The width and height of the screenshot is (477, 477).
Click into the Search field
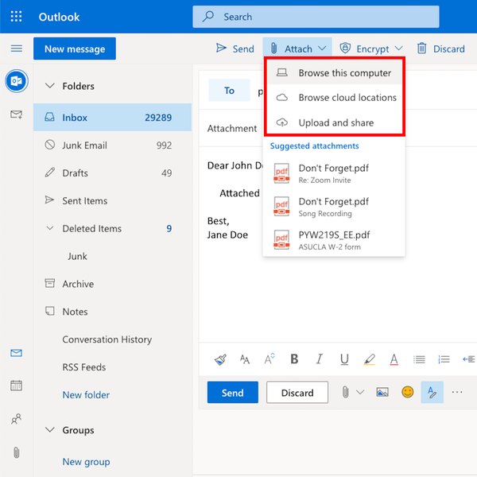(316, 17)
